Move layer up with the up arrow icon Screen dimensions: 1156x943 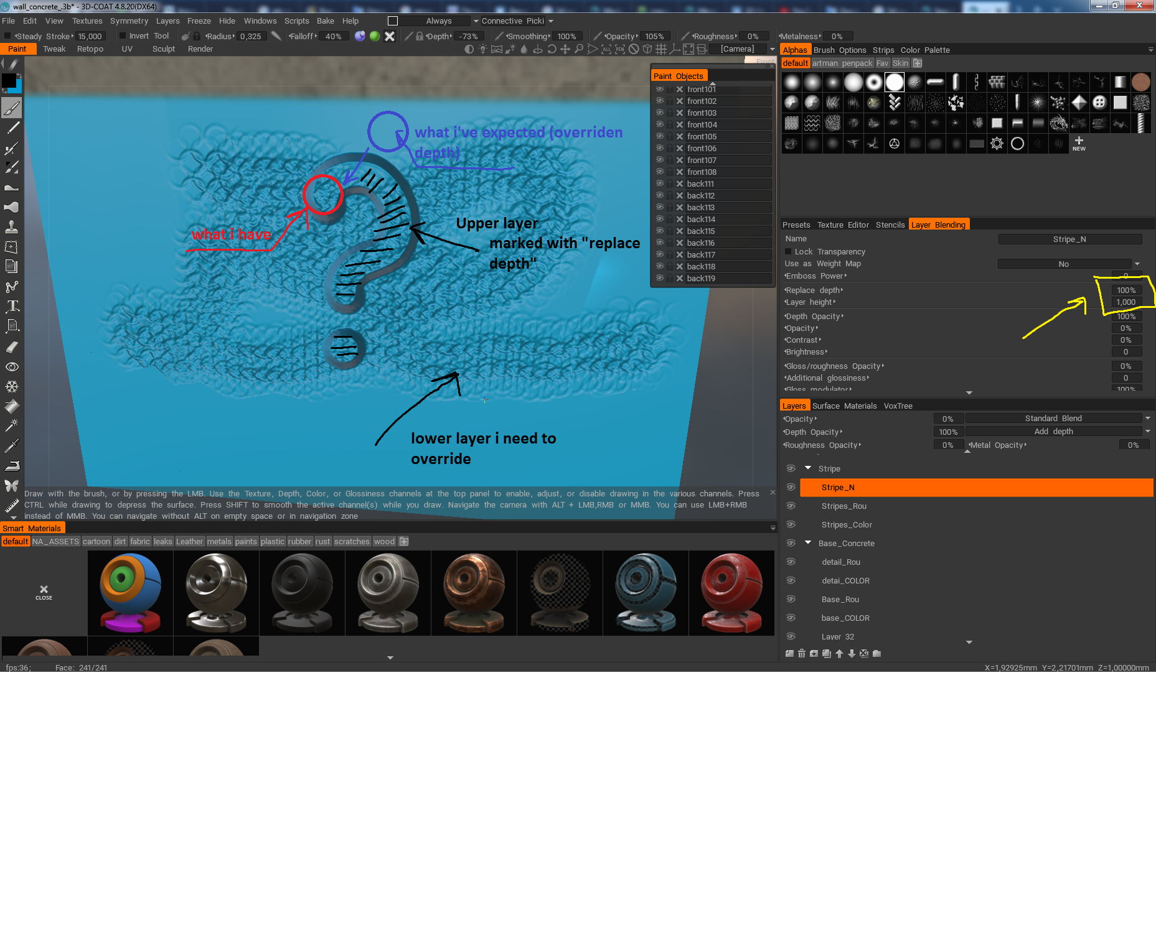pos(839,654)
